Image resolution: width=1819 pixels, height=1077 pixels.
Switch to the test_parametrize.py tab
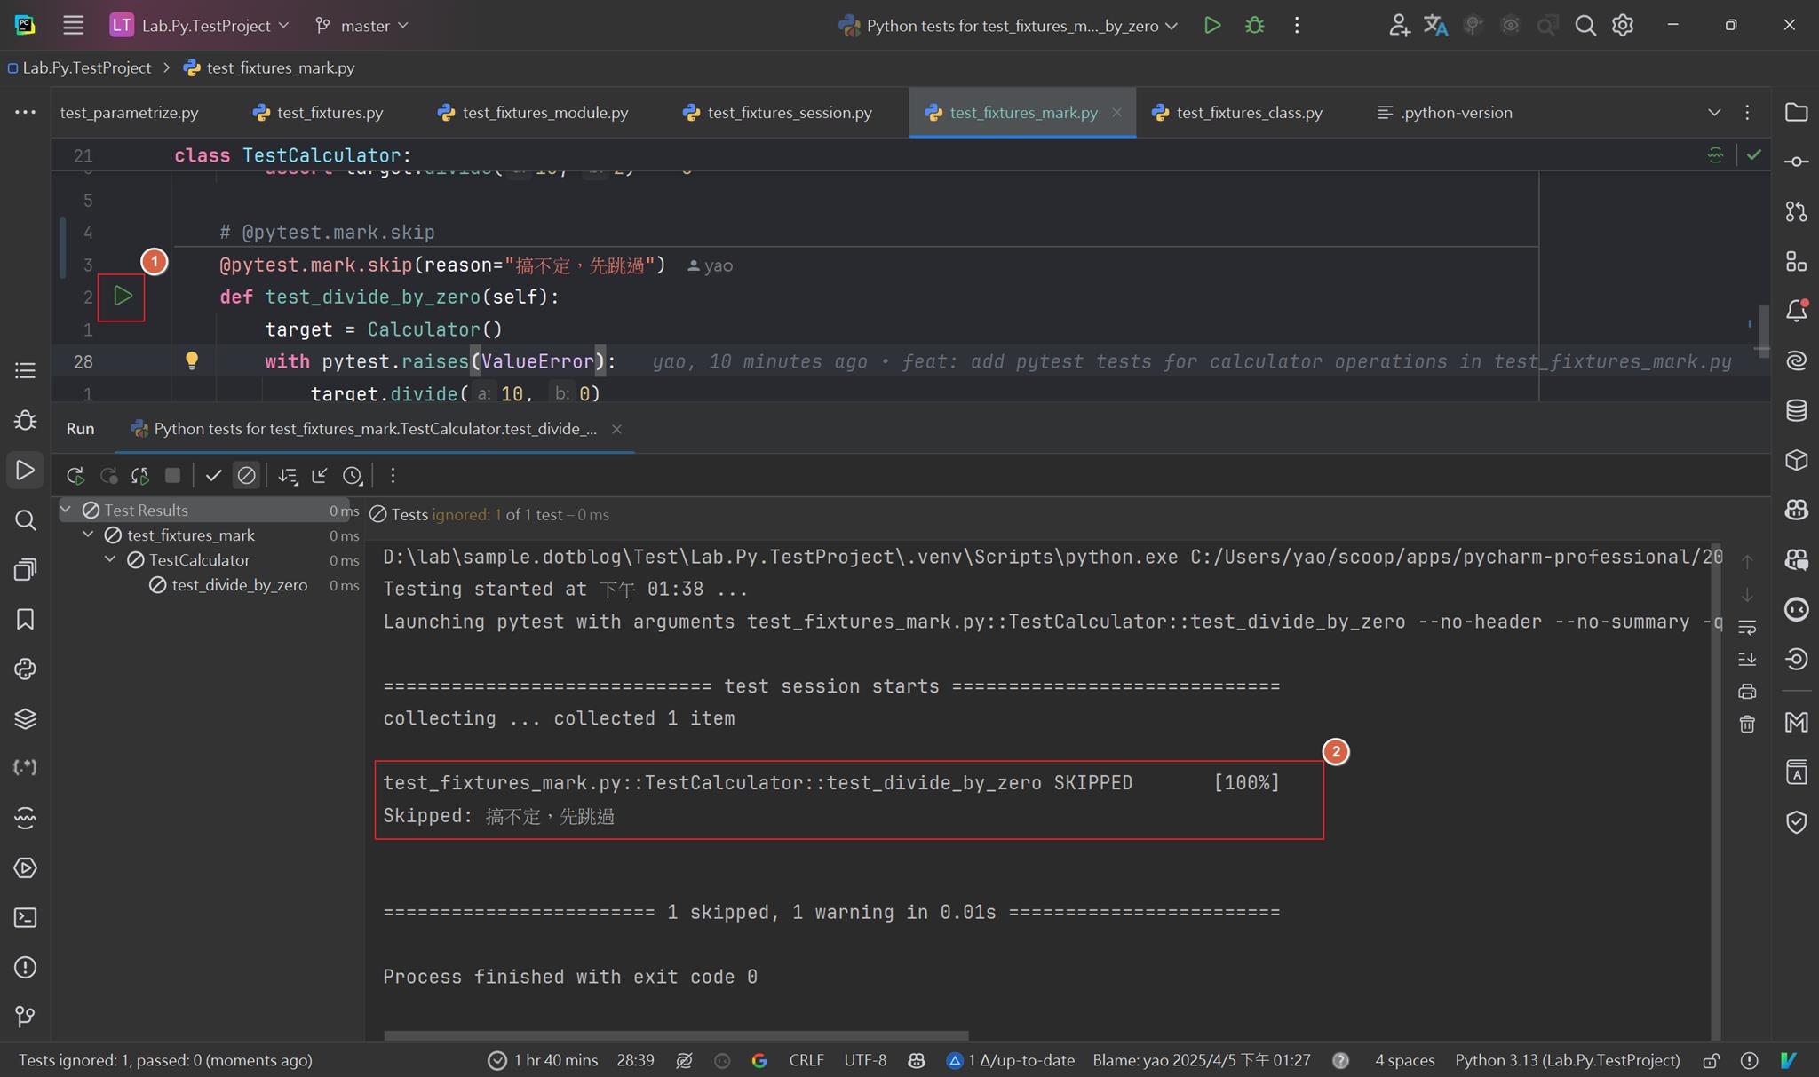click(x=130, y=113)
